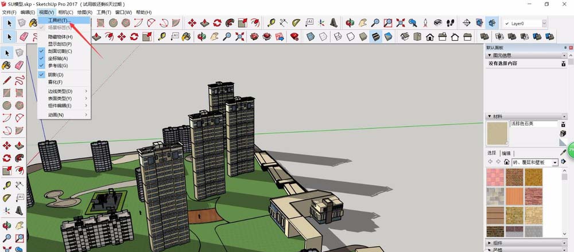Toggle Back Edges style icon
Image resolution: width=574 pixels, height=252 pixels.
(x=323, y=37)
